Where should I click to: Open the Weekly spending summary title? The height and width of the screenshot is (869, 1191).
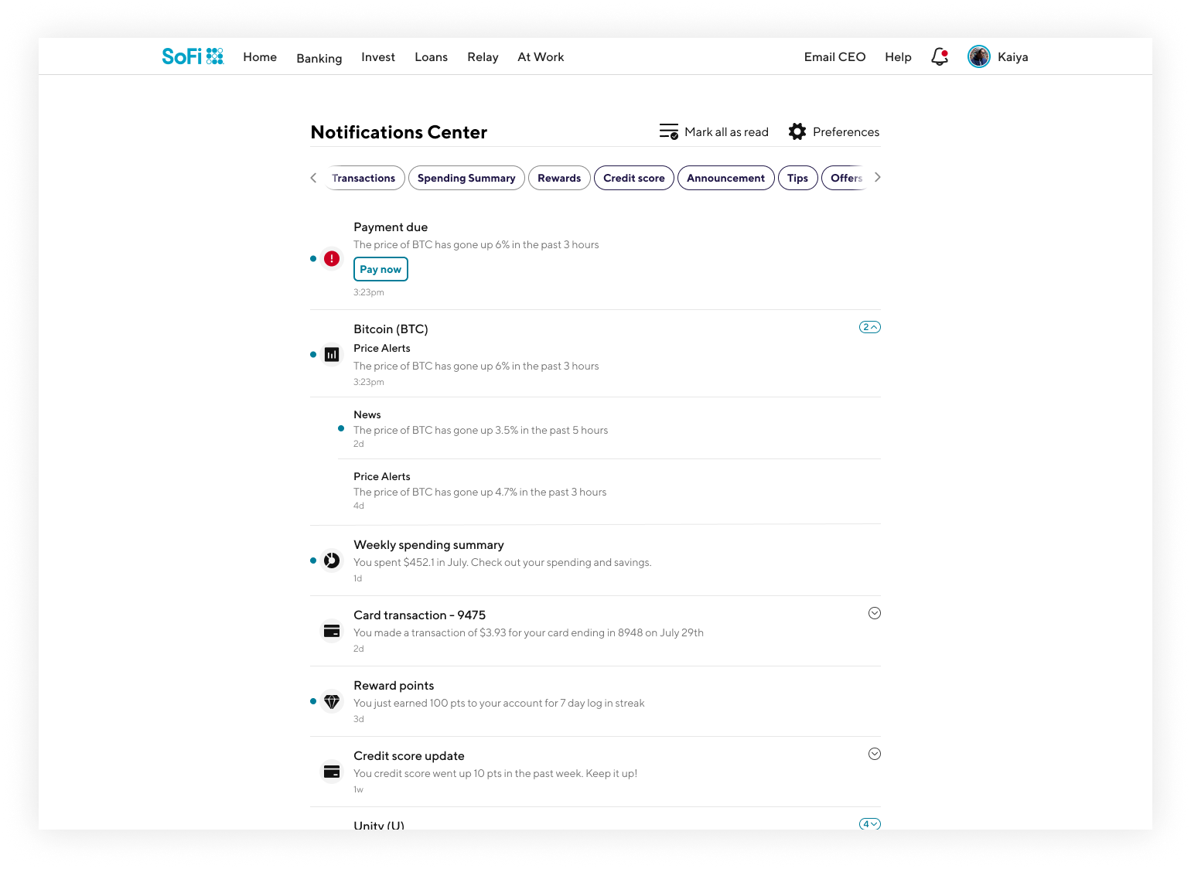[x=428, y=545]
